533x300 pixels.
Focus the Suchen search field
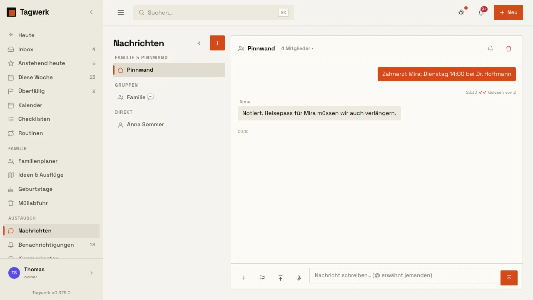(214, 12)
